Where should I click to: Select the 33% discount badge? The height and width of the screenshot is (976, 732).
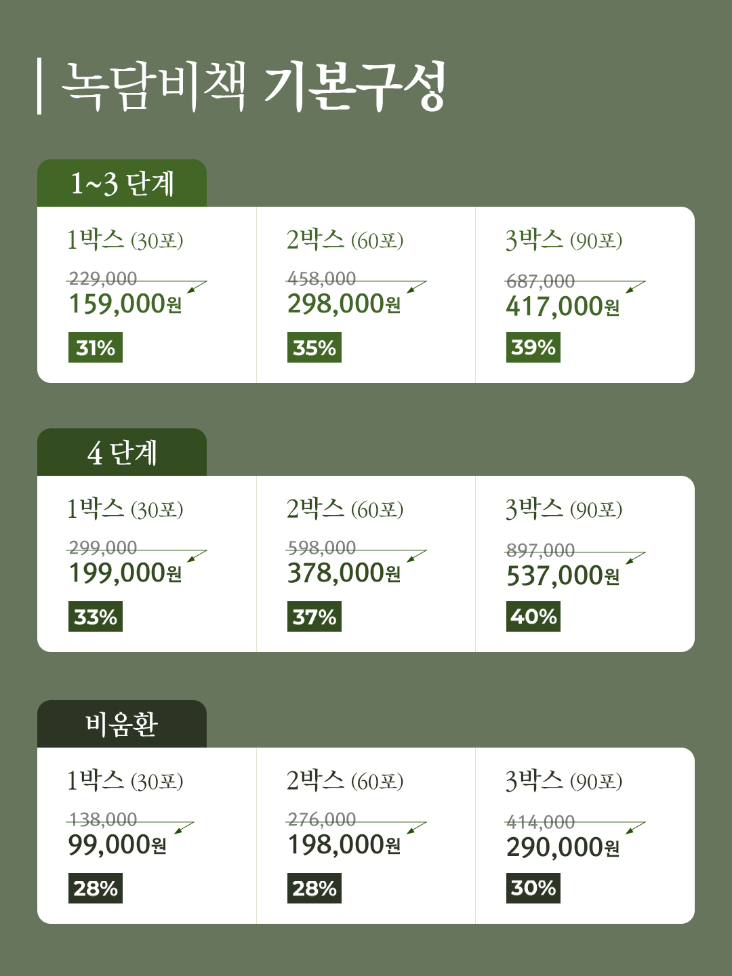[96, 617]
